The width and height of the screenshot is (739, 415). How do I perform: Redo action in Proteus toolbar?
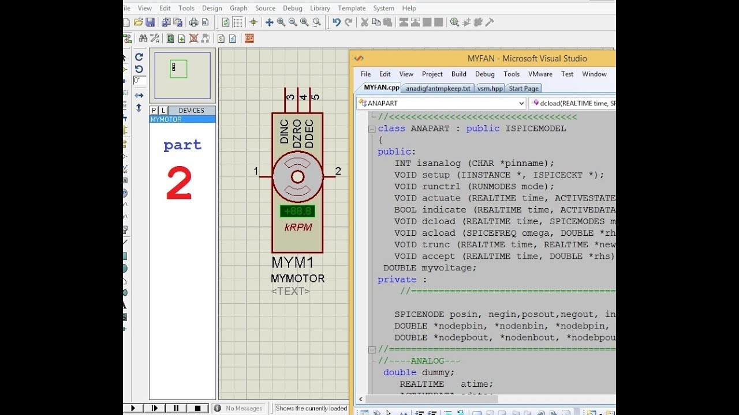[x=348, y=22]
